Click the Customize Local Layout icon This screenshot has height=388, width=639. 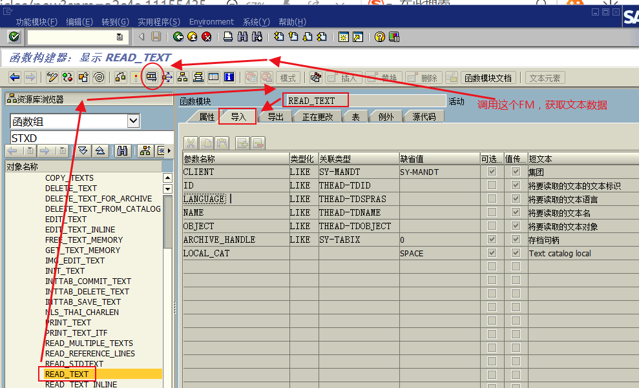[394, 37]
